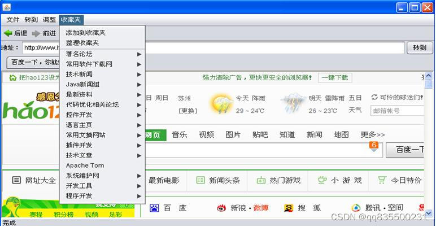
Task: Click the 百度一下 search button
Action: tap(405, 150)
